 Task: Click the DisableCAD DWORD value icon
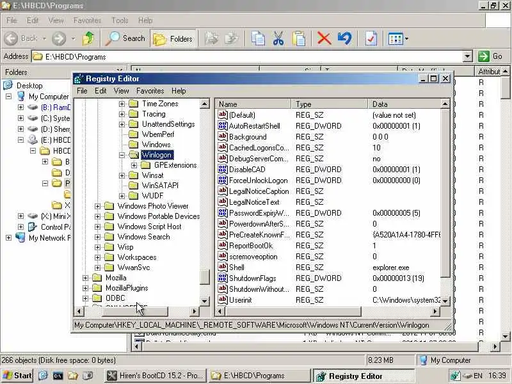coord(222,169)
